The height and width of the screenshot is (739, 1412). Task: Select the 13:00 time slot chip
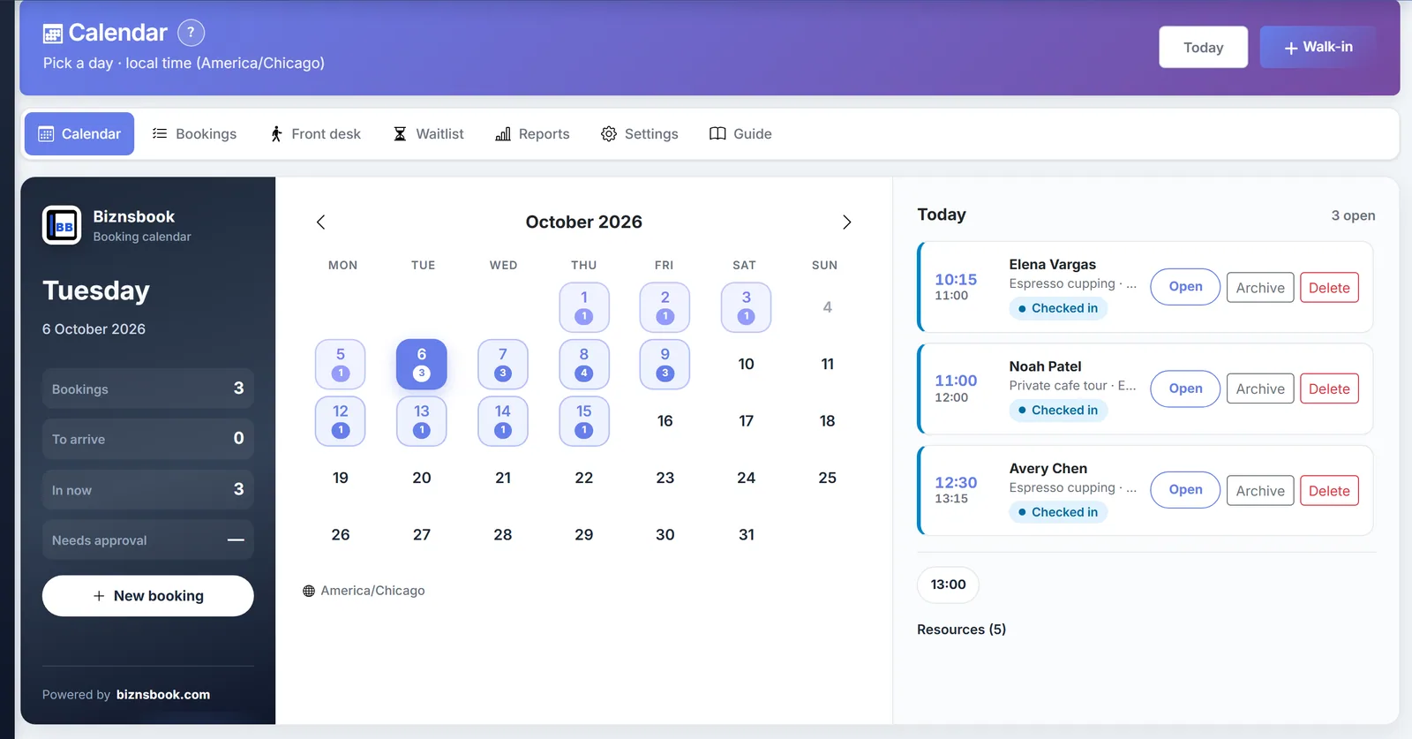point(948,584)
